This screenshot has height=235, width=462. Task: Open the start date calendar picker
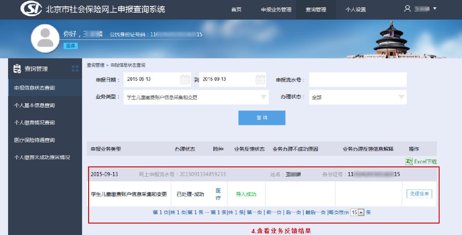pyautogui.click(x=185, y=79)
